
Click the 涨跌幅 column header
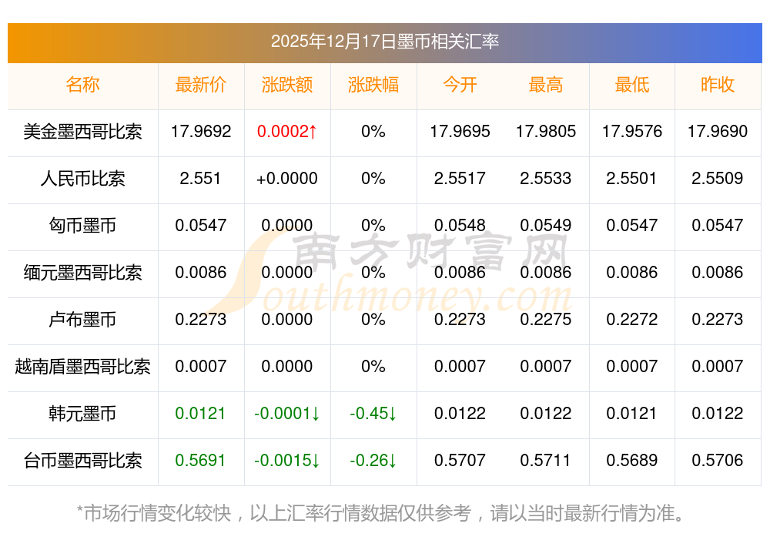[373, 85]
